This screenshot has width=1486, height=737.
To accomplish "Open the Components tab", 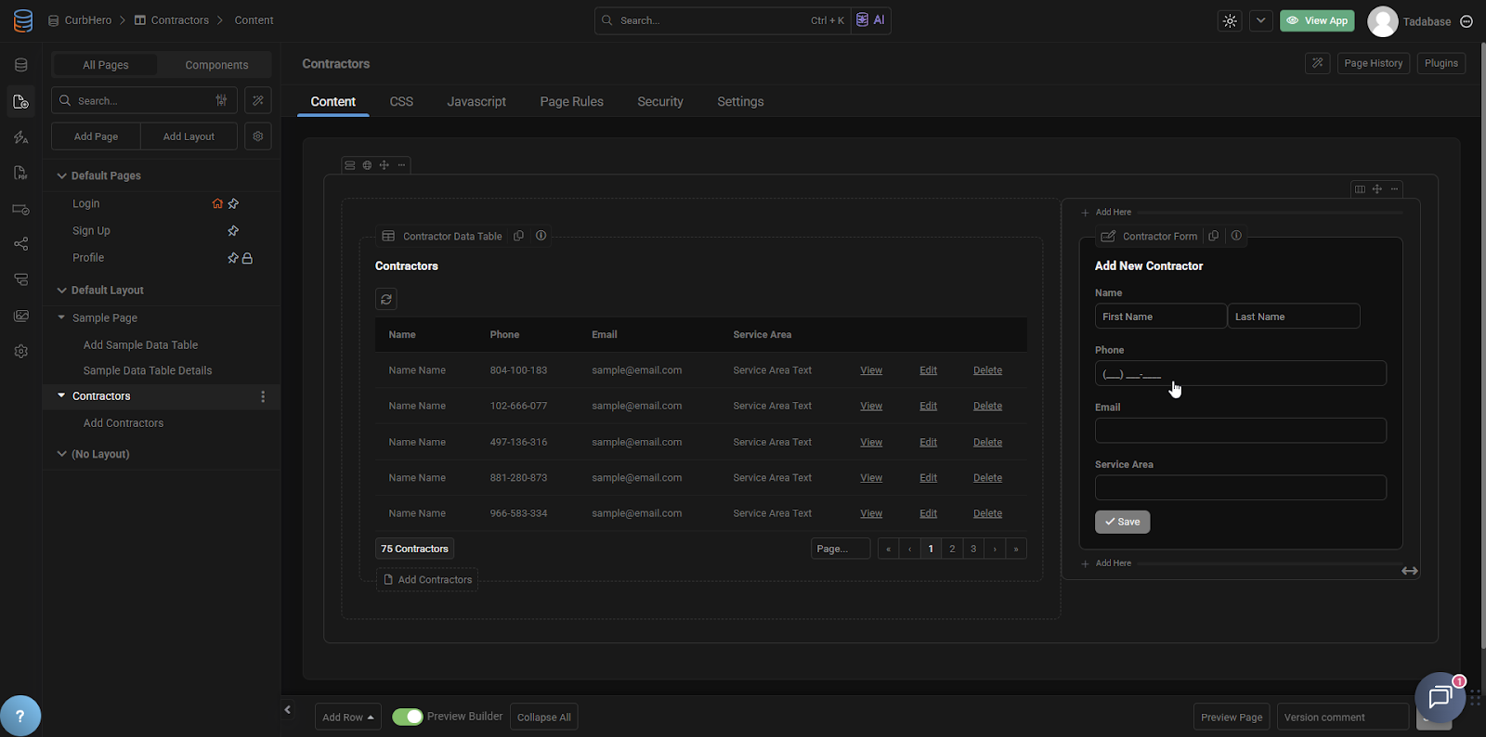I will (x=216, y=65).
